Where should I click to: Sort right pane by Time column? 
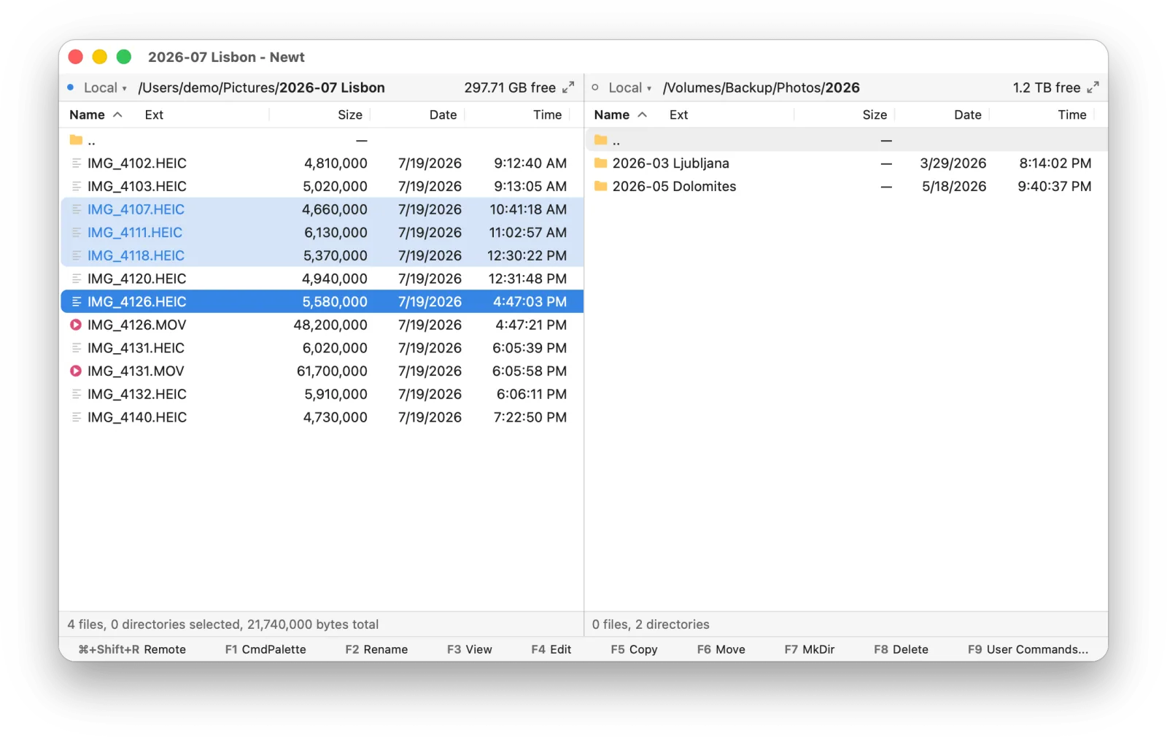[x=1071, y=115]
